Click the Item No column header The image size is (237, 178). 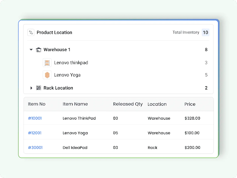point(37,104)
